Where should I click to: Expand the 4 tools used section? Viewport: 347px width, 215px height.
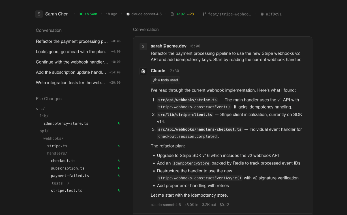tap(165, 80)
